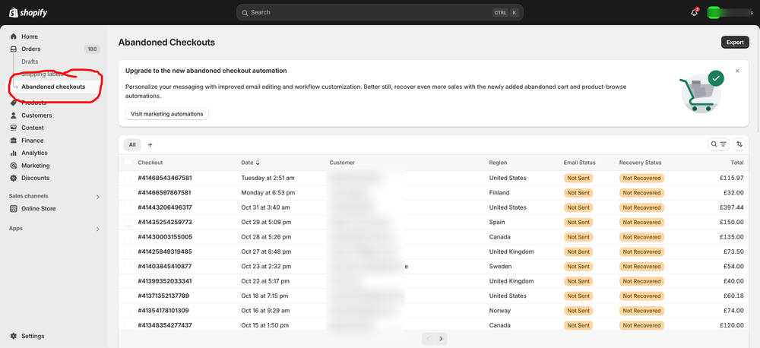This screenshot has height=348, width=760.
Task: Click the Content icon in sidebar
Action: (x=14, y=128)
